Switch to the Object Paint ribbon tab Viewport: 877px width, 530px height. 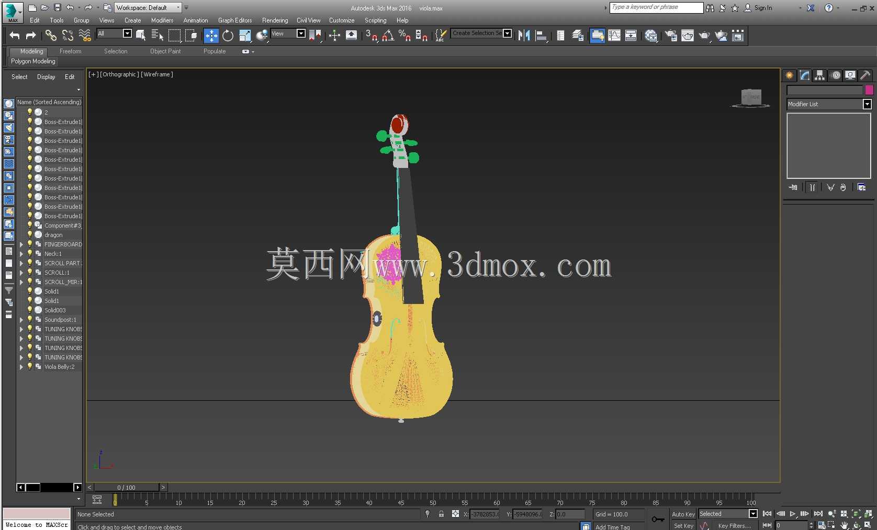pos(165,51)
